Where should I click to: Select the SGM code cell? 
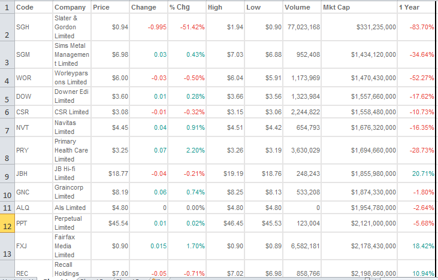(34, 54)
